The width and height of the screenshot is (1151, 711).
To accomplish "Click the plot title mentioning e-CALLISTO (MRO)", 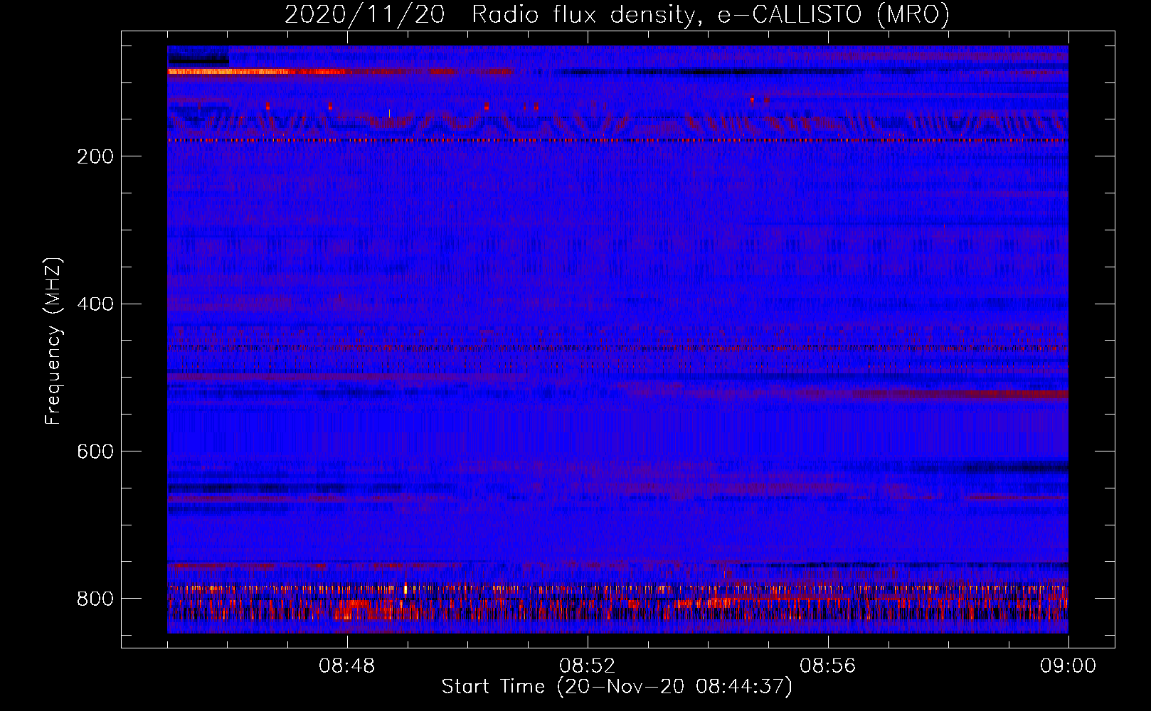I will tap(617, 14).
